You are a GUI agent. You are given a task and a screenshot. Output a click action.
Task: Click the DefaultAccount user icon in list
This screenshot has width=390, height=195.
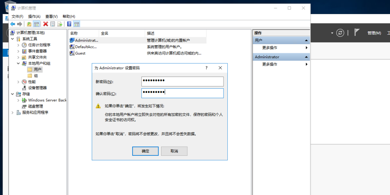pyautogui.click(x=72, y=46)
